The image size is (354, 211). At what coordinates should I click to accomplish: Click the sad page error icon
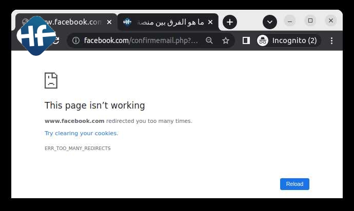[51, 80]
